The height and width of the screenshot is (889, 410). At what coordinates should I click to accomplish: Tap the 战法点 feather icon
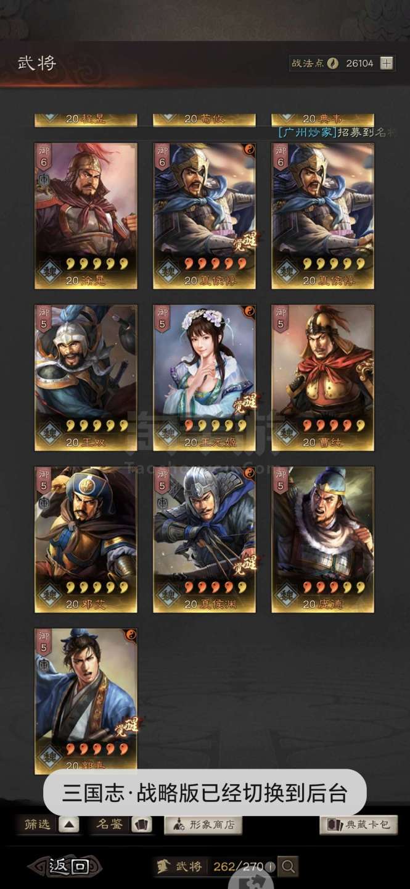click(333, 63)
